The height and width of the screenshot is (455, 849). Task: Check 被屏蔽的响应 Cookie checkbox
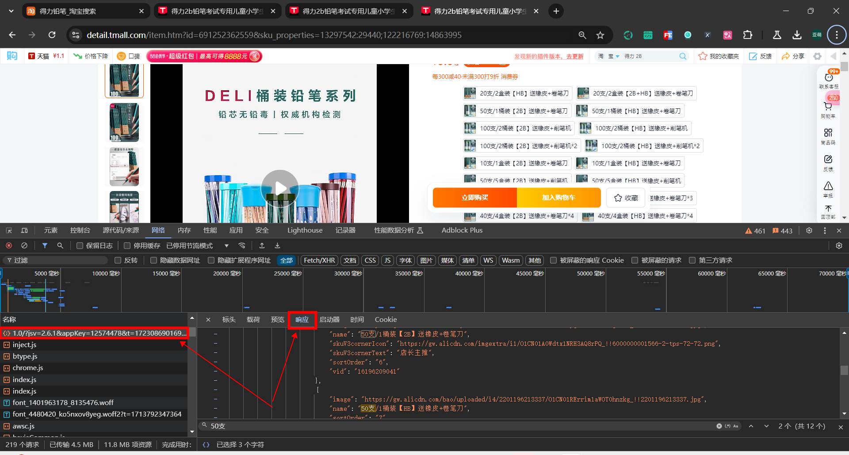tap(553, 260)
